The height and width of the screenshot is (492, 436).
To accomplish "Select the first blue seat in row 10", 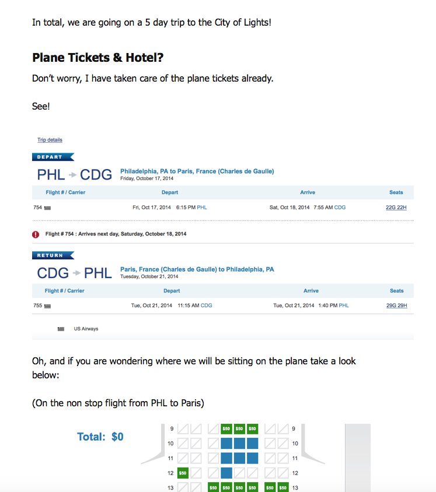I will click(x=226, y=444).
